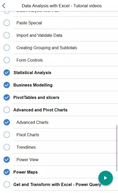Uncheck the Statistical Analysis checkmark
This screenshot has width=118, height=193.
coord(7,73)
